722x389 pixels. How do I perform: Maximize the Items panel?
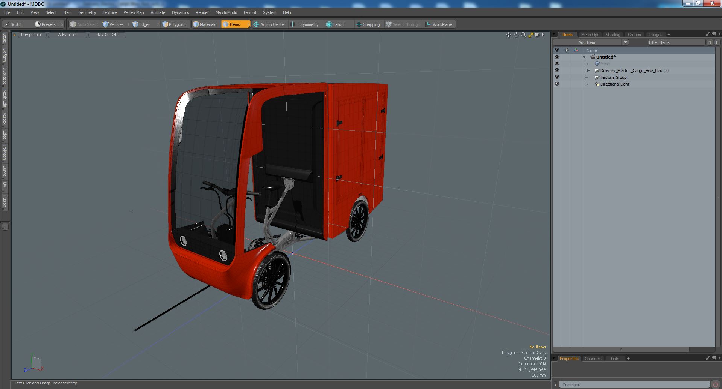[x=708, y=34]
